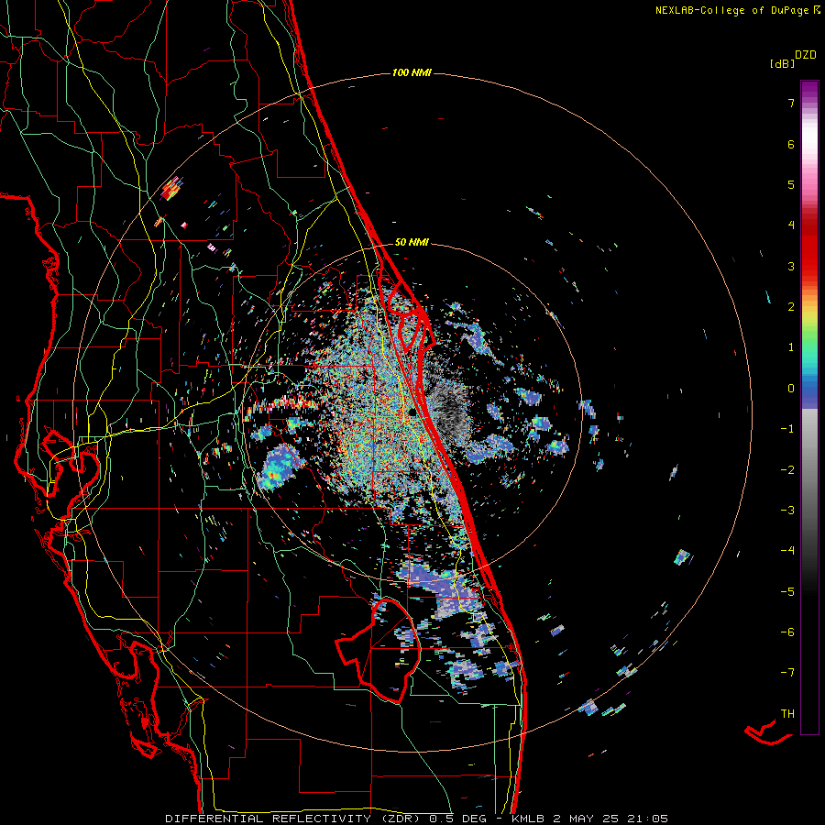Pick the -2 label on the scale
Image resolution: width=825 pixels, height=825 pixels.
(x=787, y=470)
